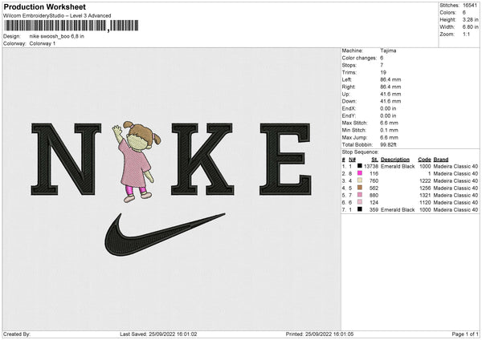Click the embroidered letter N in design
Image resolution: width=482 pixels, height=340 pixels.
[66, 159]
